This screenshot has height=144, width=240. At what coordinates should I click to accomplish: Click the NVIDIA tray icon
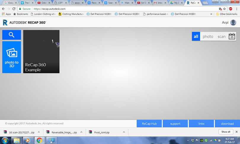point(201,140)
